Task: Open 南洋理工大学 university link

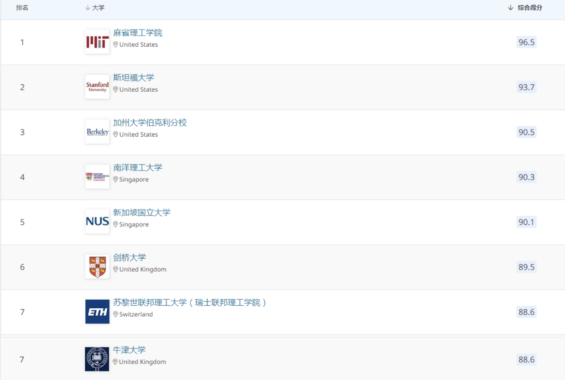Action: coord(137,168)
